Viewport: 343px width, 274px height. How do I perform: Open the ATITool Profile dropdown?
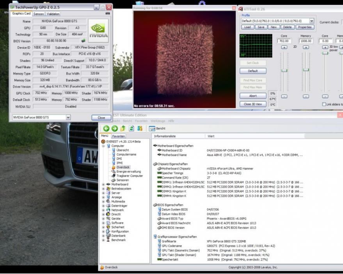311,21
